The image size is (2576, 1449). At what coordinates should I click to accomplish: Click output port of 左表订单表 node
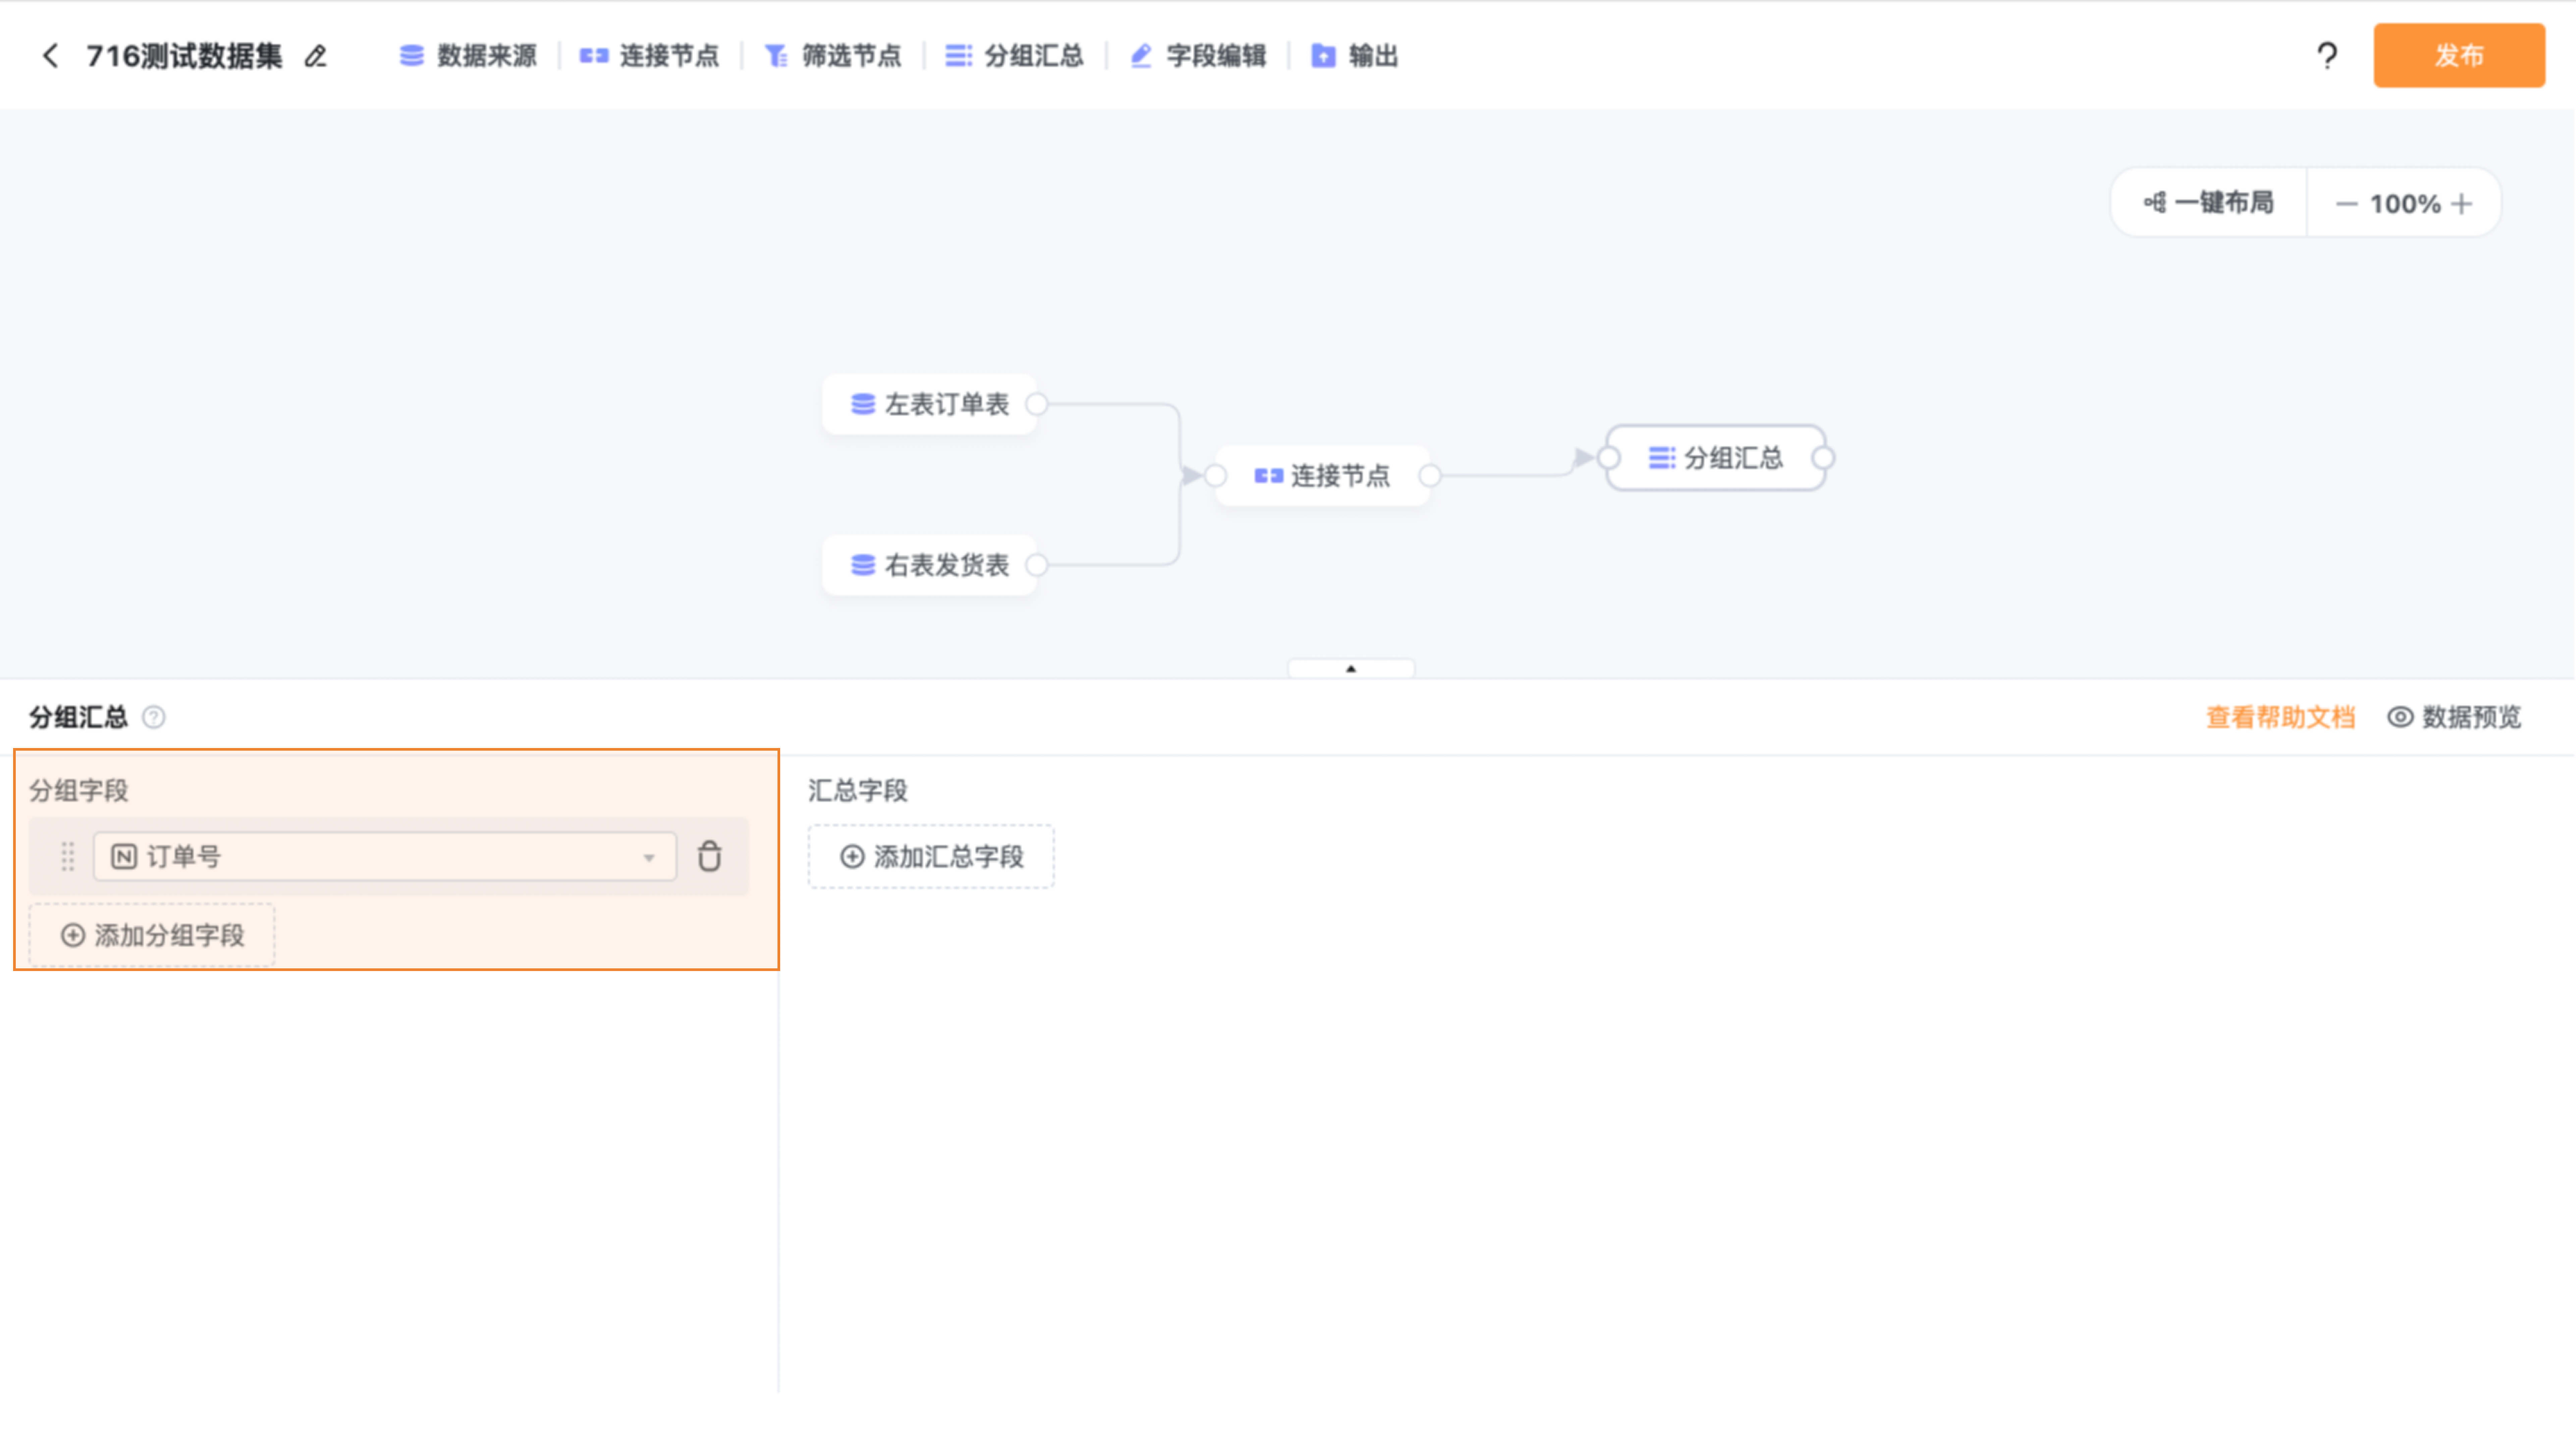1037,404
